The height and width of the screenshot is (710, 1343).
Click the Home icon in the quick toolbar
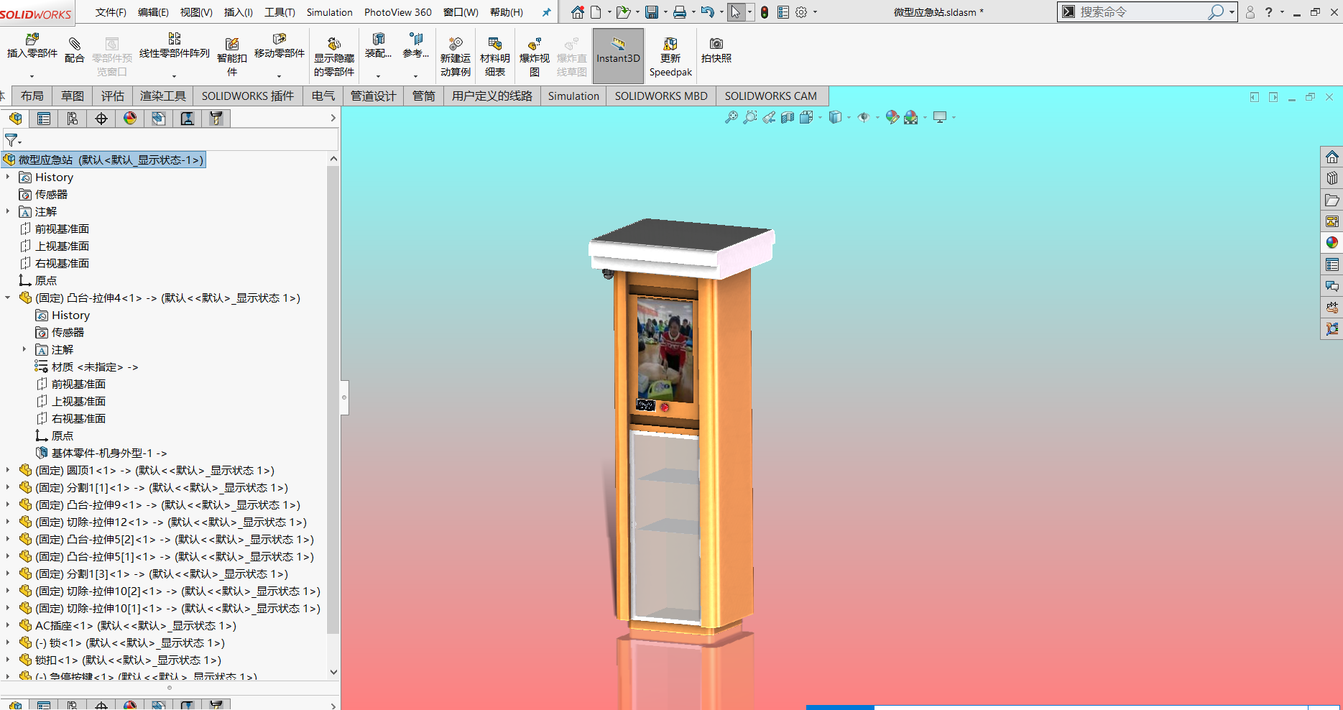point(578,12)
